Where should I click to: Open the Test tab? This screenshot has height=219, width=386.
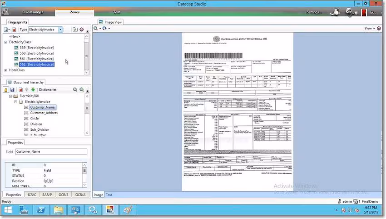(116, 12)
